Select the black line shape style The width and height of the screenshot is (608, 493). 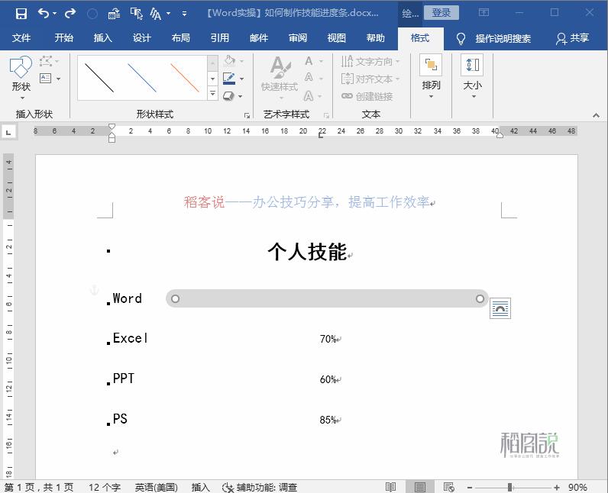99,78
